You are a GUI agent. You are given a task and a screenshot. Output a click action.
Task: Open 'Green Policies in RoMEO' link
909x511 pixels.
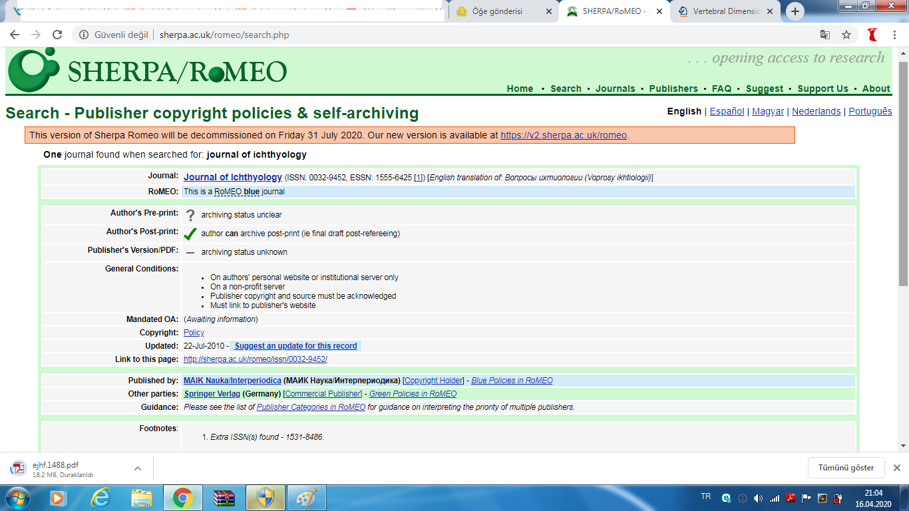tap(413, 394)
